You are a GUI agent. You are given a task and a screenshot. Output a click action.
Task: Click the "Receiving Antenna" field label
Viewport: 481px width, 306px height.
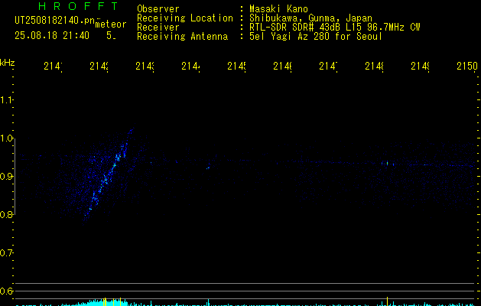point(182,36)
